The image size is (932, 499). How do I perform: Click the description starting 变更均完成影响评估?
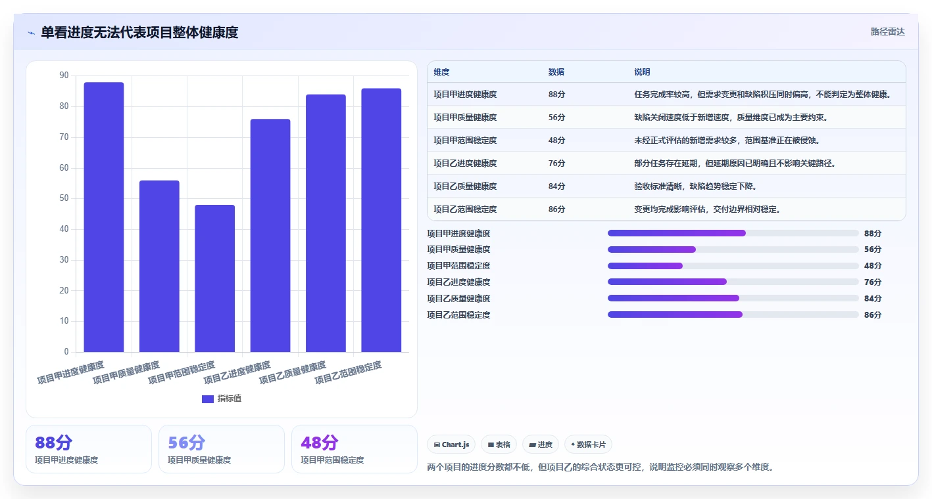click(707, 209)
